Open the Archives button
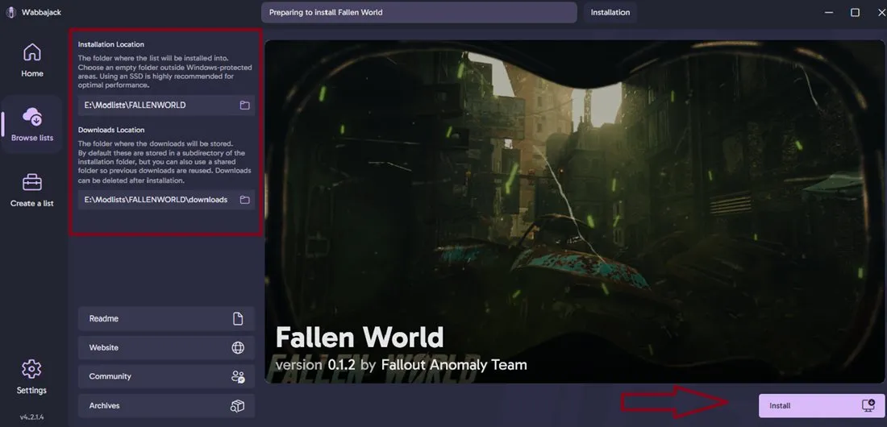This screenshot has width=887, height=427. click(x=166, y=406)
